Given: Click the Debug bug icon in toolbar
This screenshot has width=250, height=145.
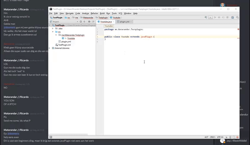Looking at the screenshot, I should click(x=219, y=17).
